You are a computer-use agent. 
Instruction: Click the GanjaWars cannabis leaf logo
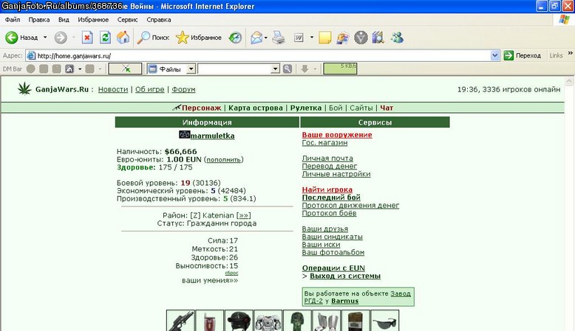click(x=24, y=89)
